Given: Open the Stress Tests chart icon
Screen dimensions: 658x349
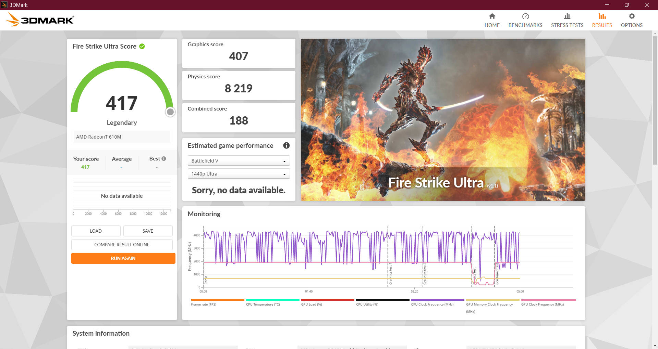Looking at the screenshot, I should coord(567,16).
